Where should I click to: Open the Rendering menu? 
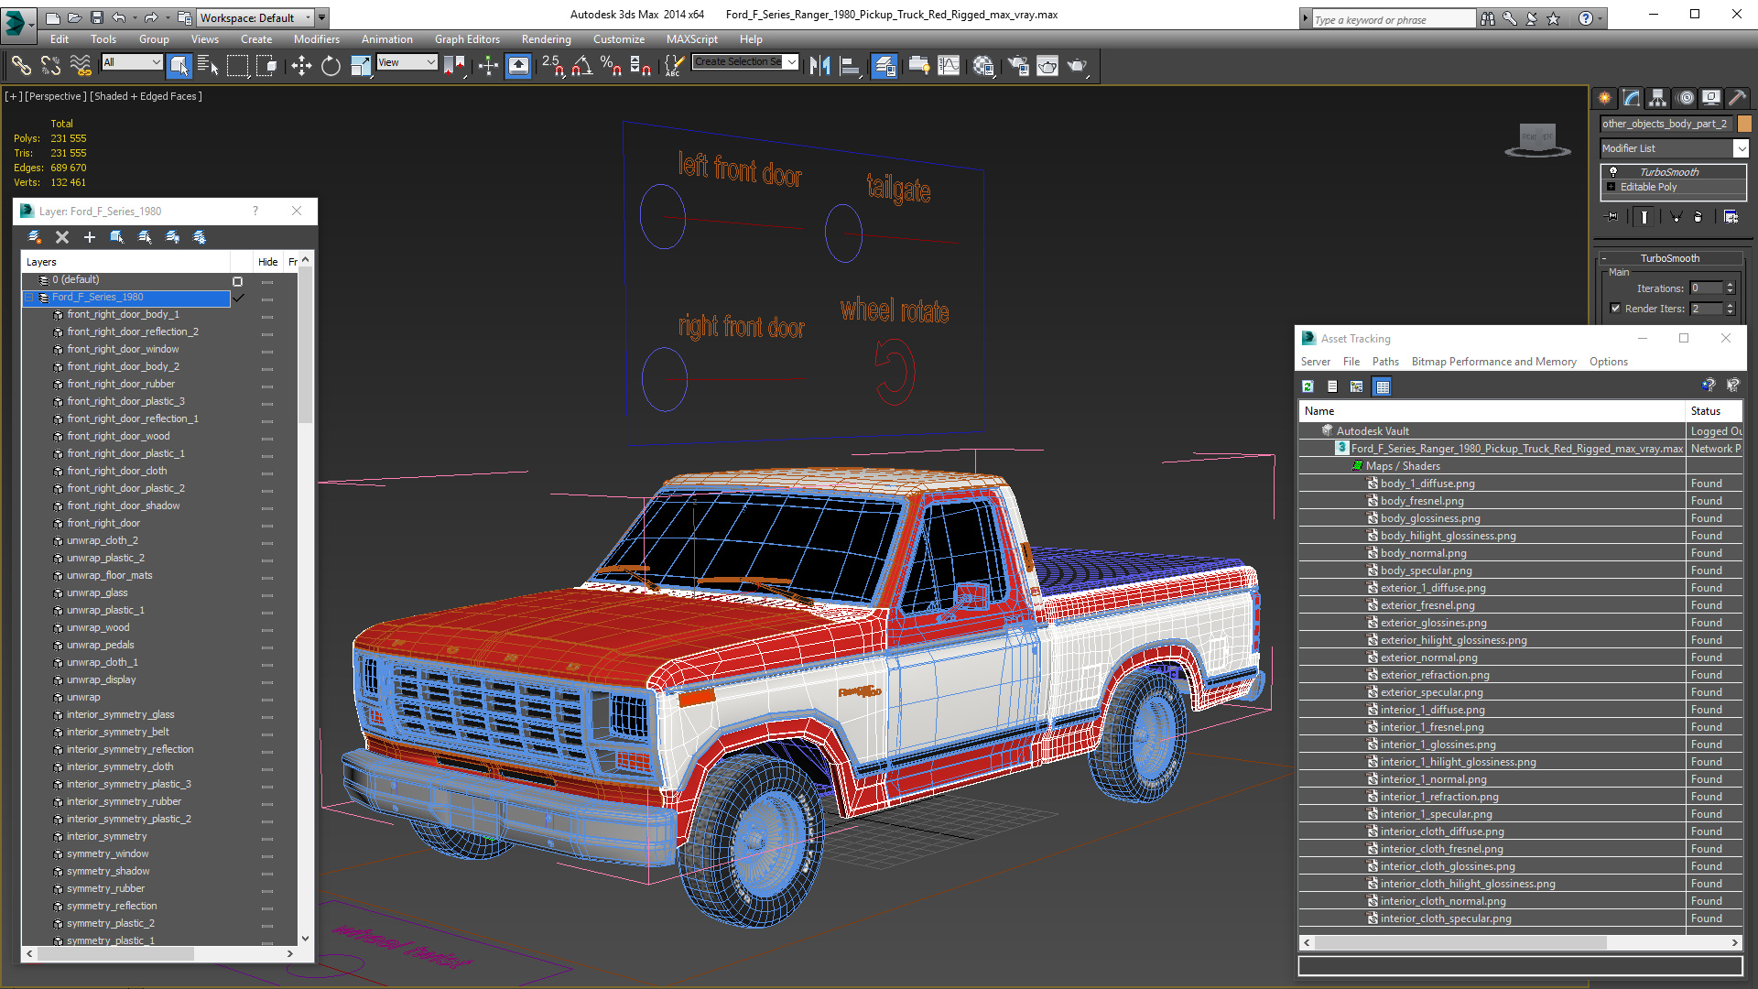pyautogui.click(x=546, y=39)
